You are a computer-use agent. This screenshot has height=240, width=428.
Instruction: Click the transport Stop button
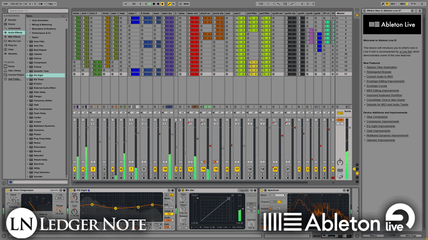click(154, 4)
